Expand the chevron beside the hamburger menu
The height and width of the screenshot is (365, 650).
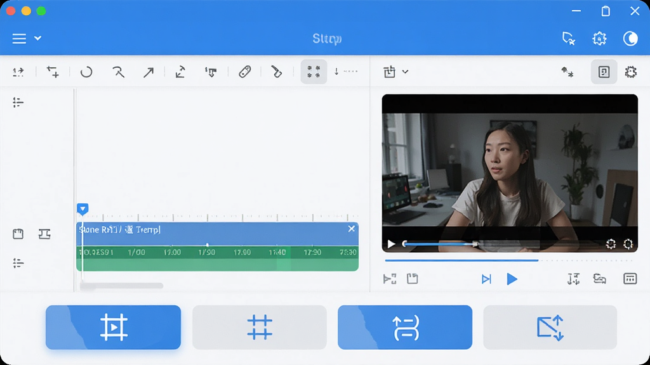pos(37,39)
